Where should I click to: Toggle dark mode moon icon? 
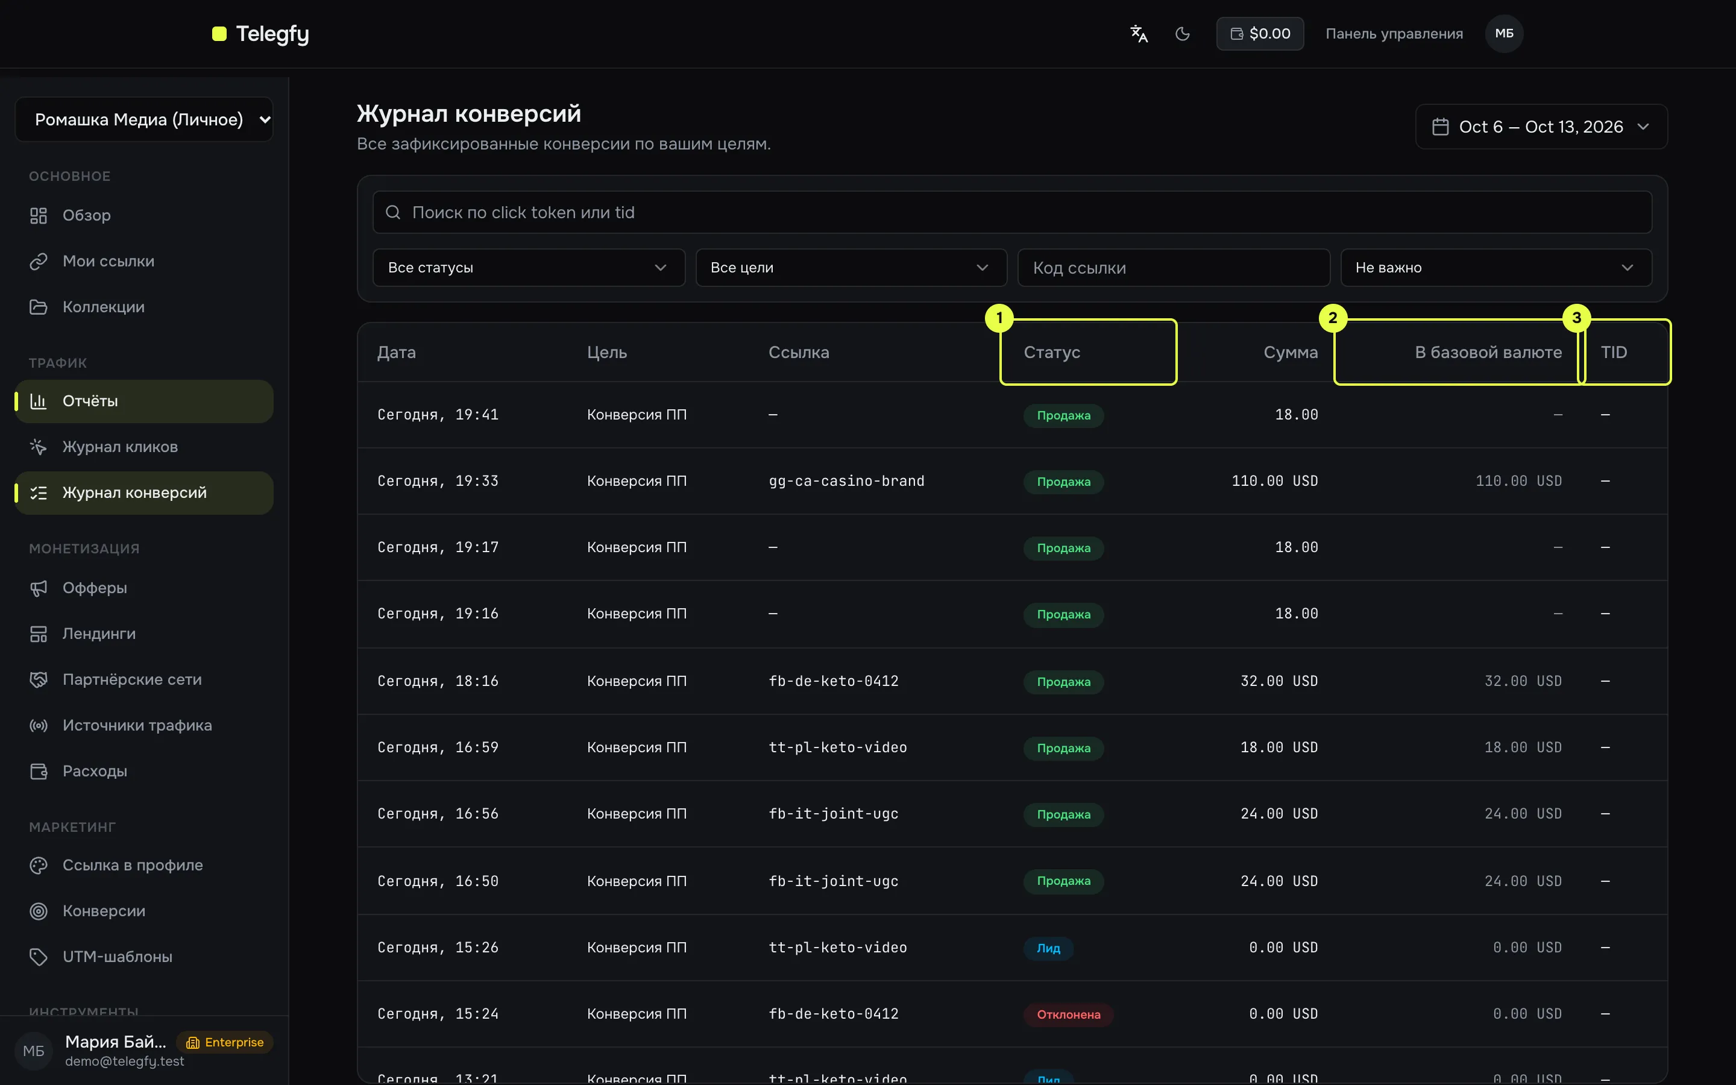(x=1183, y=34)
